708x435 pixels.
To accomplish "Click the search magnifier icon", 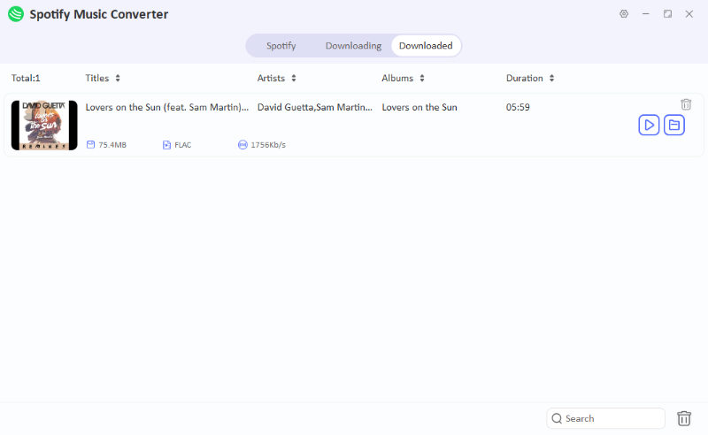I will pos(556,418).
